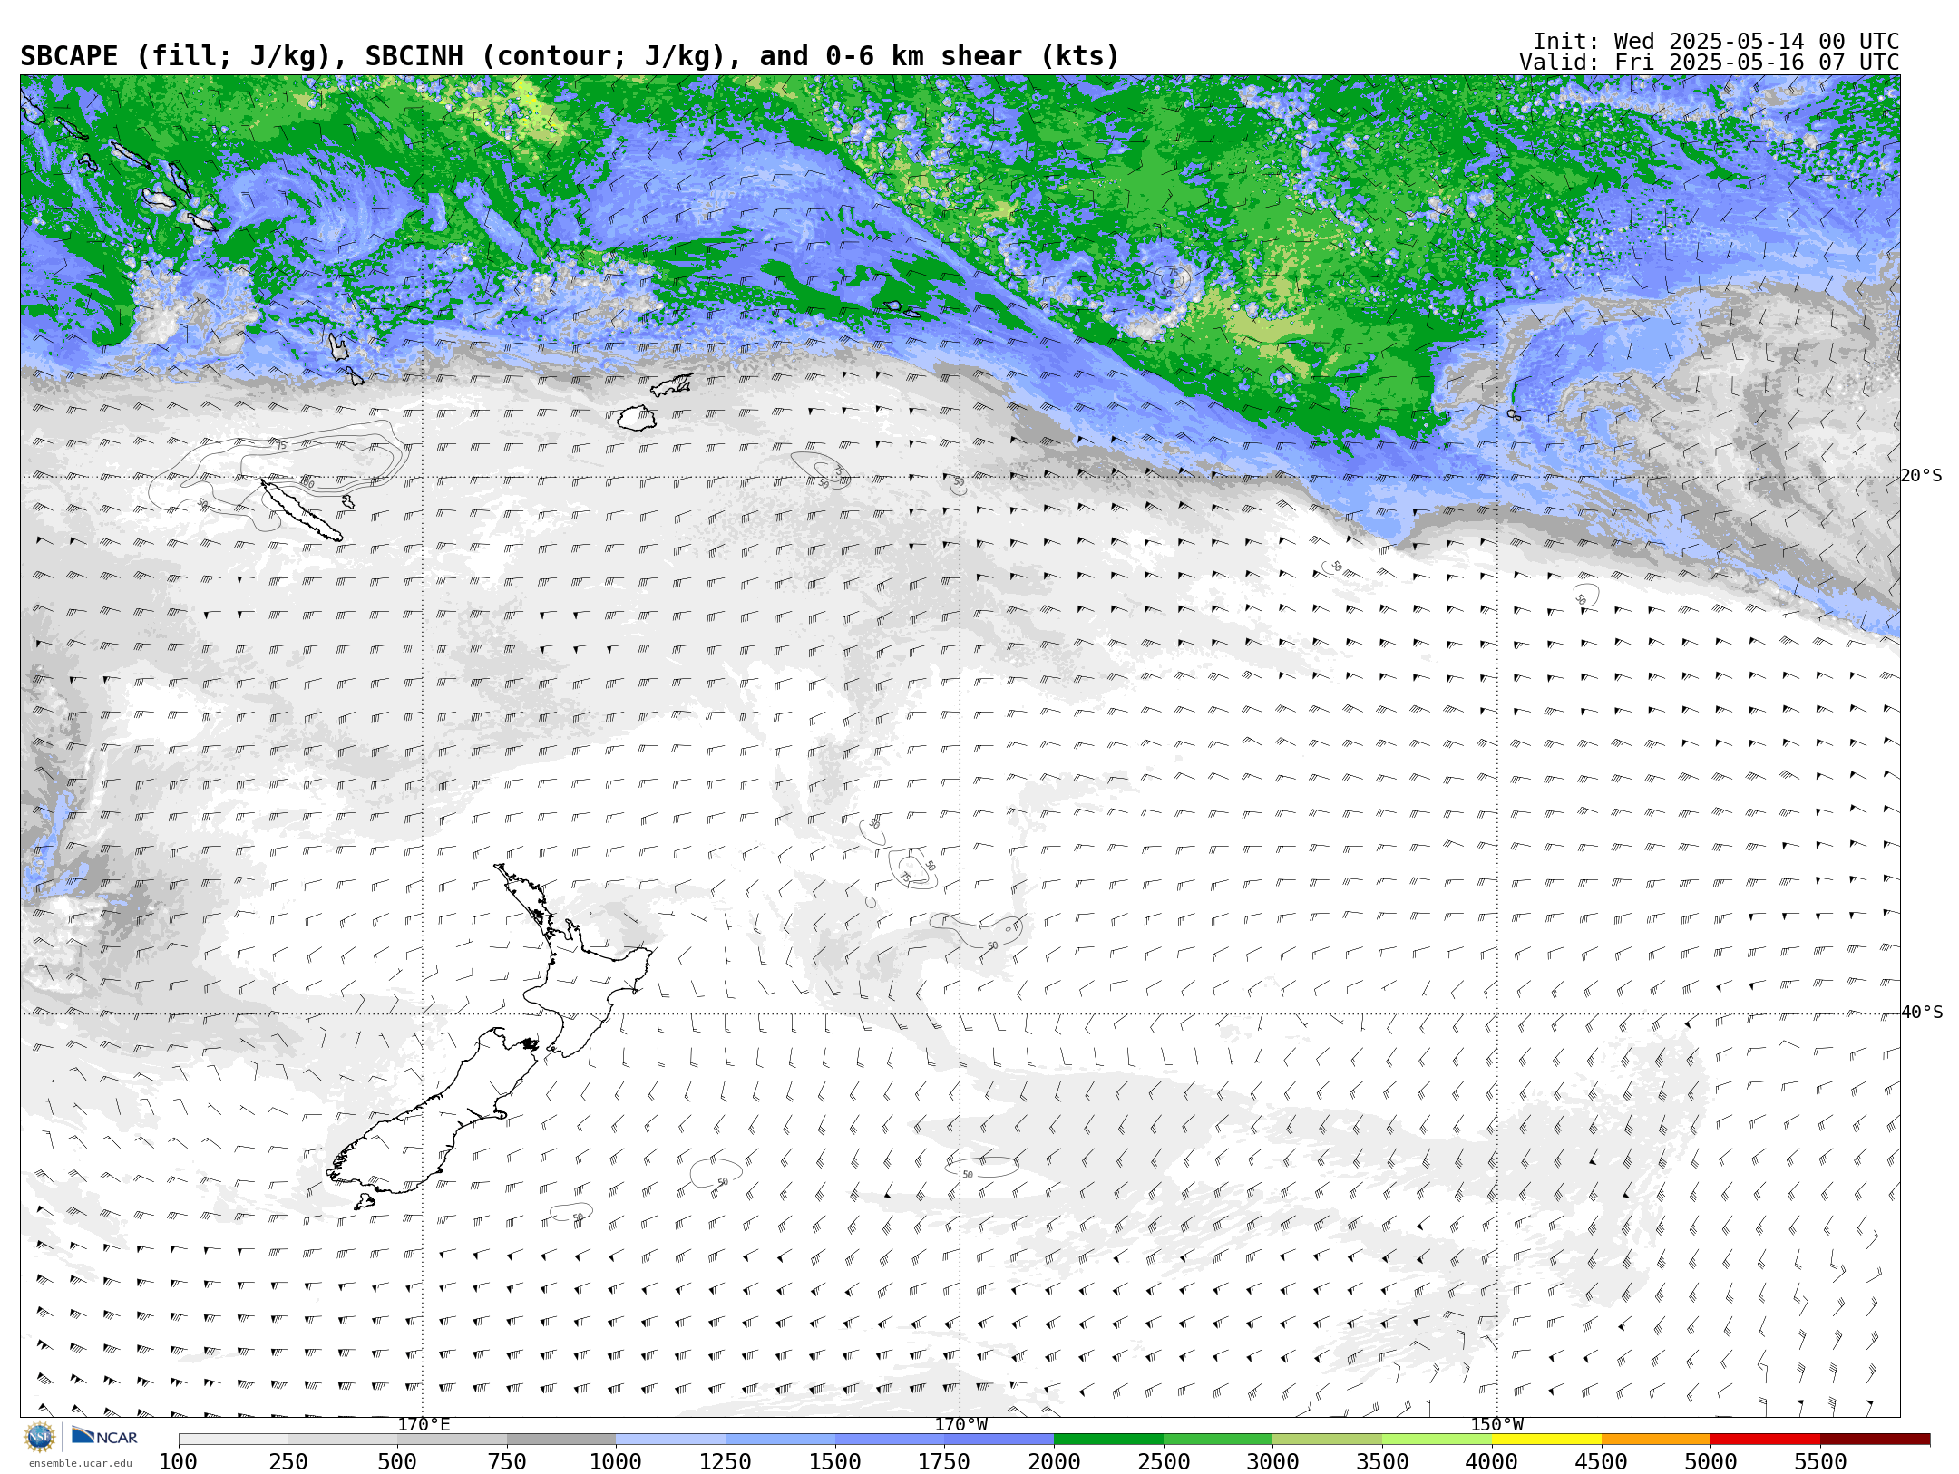
Task: Click the NSF logo icon
Action: 40,1437
